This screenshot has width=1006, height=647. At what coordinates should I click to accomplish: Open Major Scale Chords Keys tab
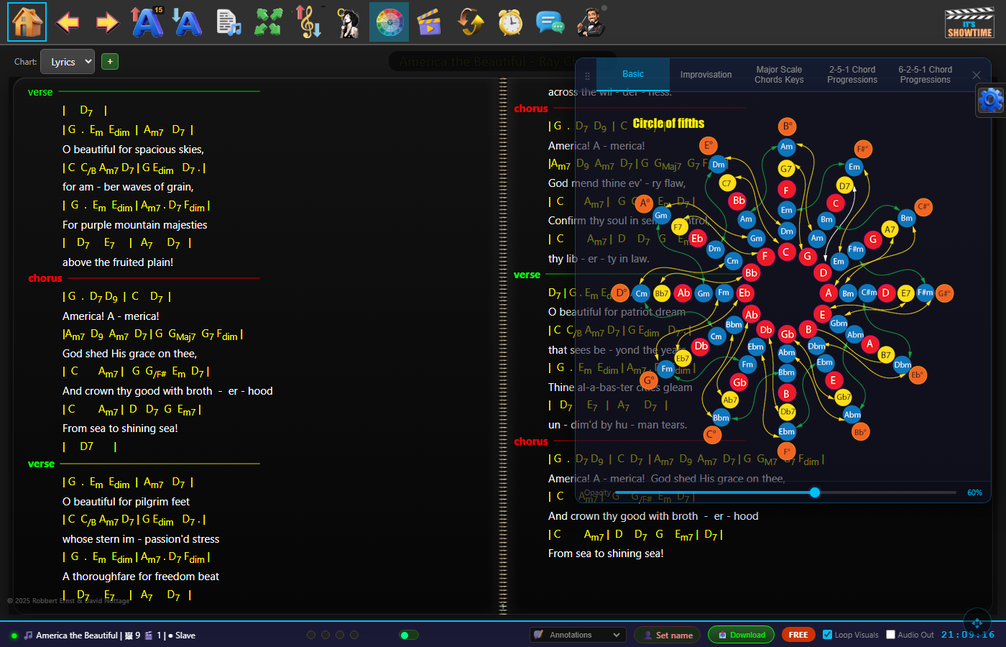[779, 75]
